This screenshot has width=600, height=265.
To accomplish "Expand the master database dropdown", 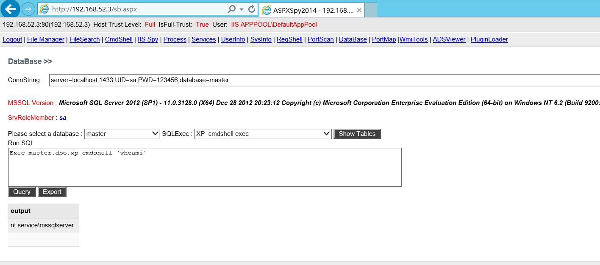I will [122, 134].
